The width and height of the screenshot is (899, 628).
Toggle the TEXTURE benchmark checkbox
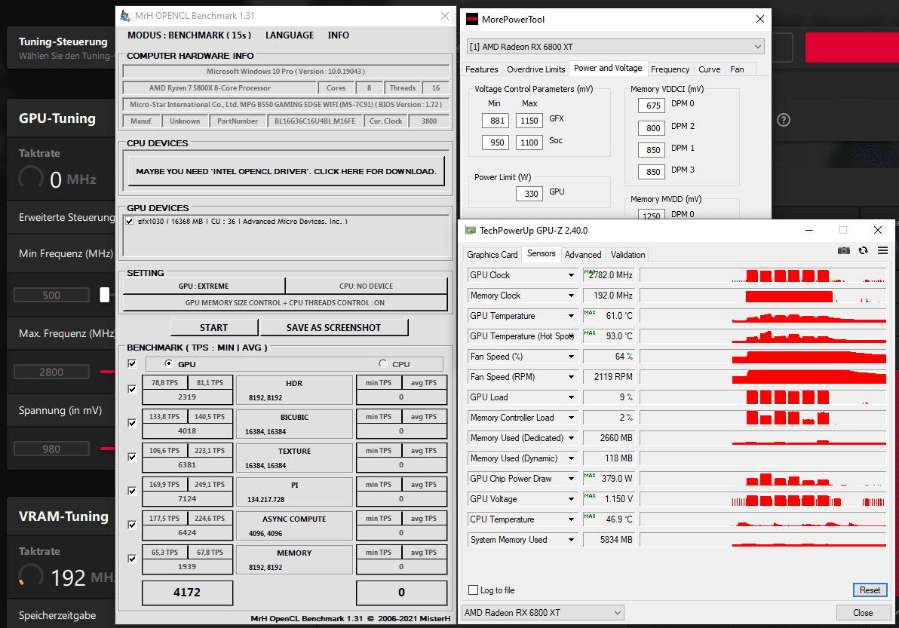(x=133, y=457)
